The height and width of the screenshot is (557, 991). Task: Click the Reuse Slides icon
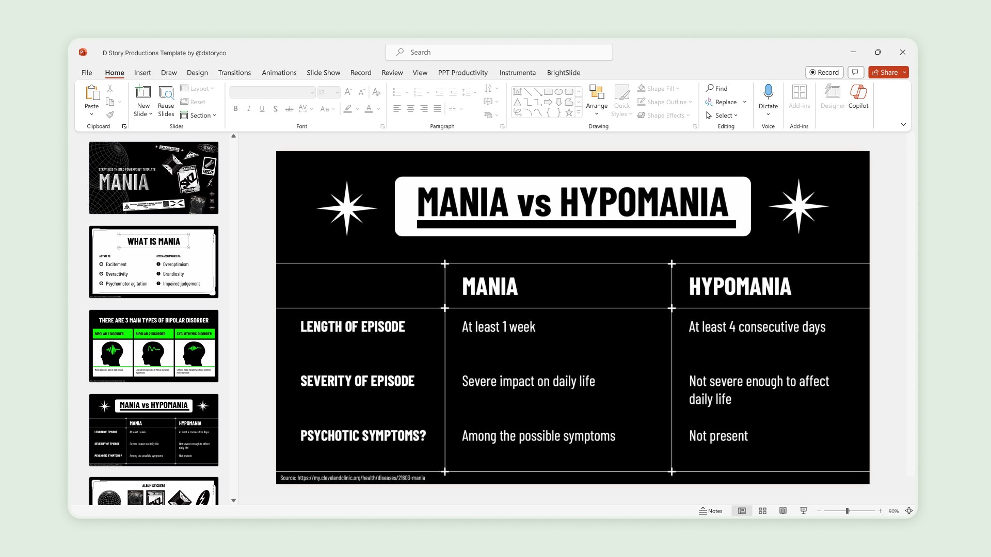click(x=166, y=93)
